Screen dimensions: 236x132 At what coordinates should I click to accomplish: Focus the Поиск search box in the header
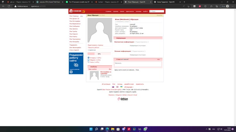pyautogui.click(x=157, y=11)
